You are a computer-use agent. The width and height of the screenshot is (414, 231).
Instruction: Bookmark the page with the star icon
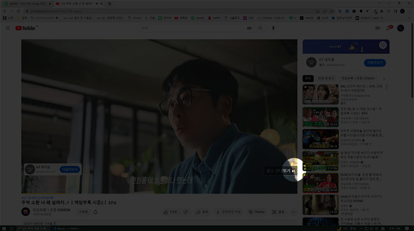tap(332, 11)
